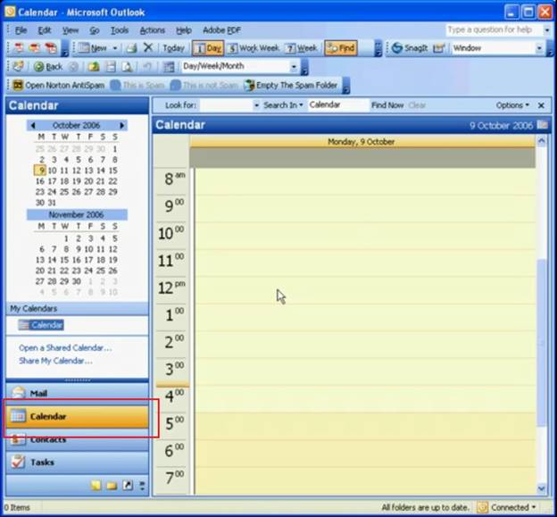The width and height of the screenshot is (557, 517).
Task: Open the Look for dropdown arrow
Action: [x=256, y=105]
